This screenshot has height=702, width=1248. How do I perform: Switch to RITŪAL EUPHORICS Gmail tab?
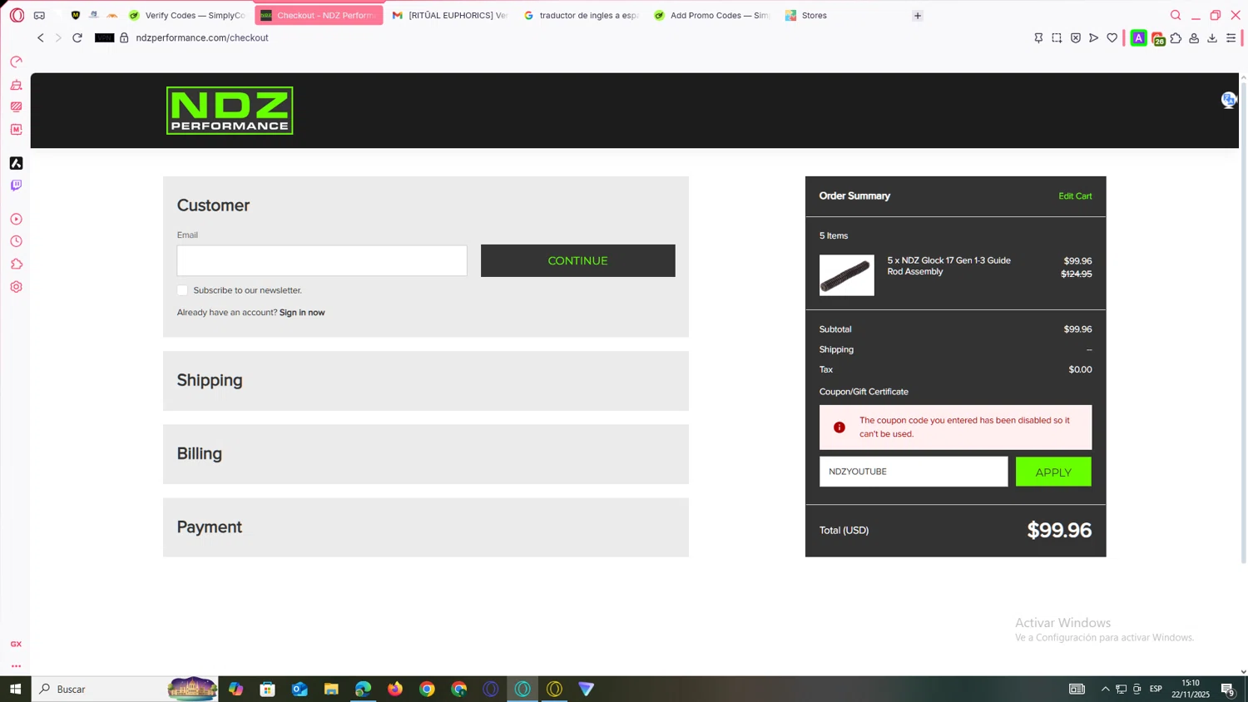[x=451, y=15]
